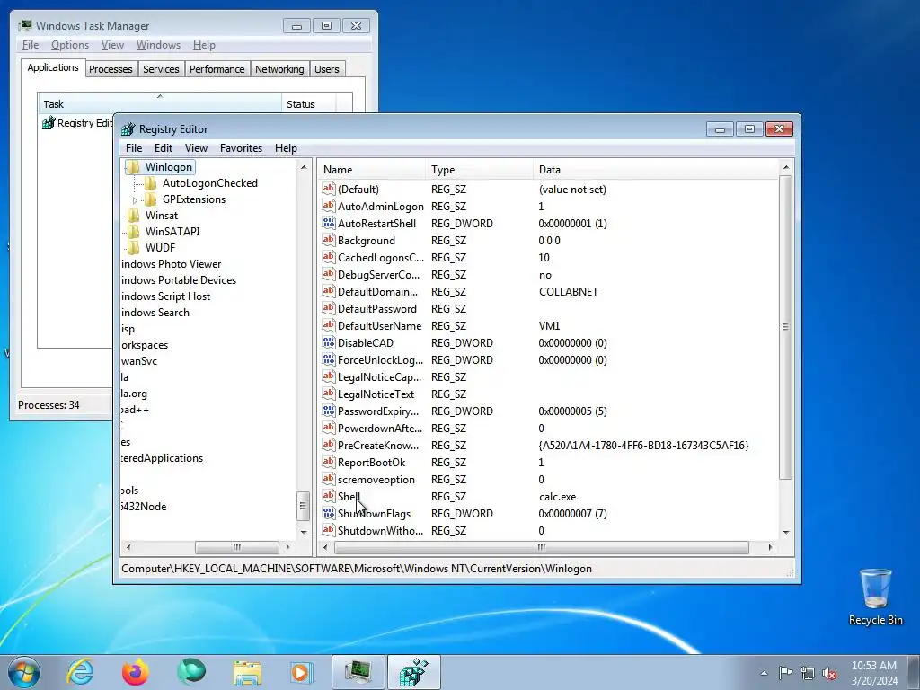Show hidden tray icons arrow

coord(764,673)
